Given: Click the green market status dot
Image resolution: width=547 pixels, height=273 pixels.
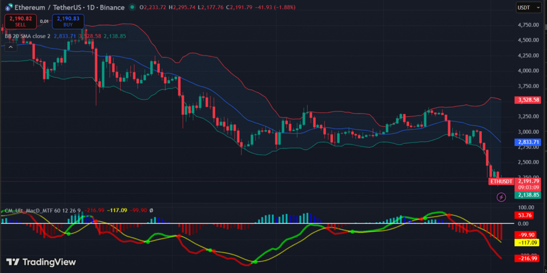Looking at the screenshot, I should click(131, 7).
